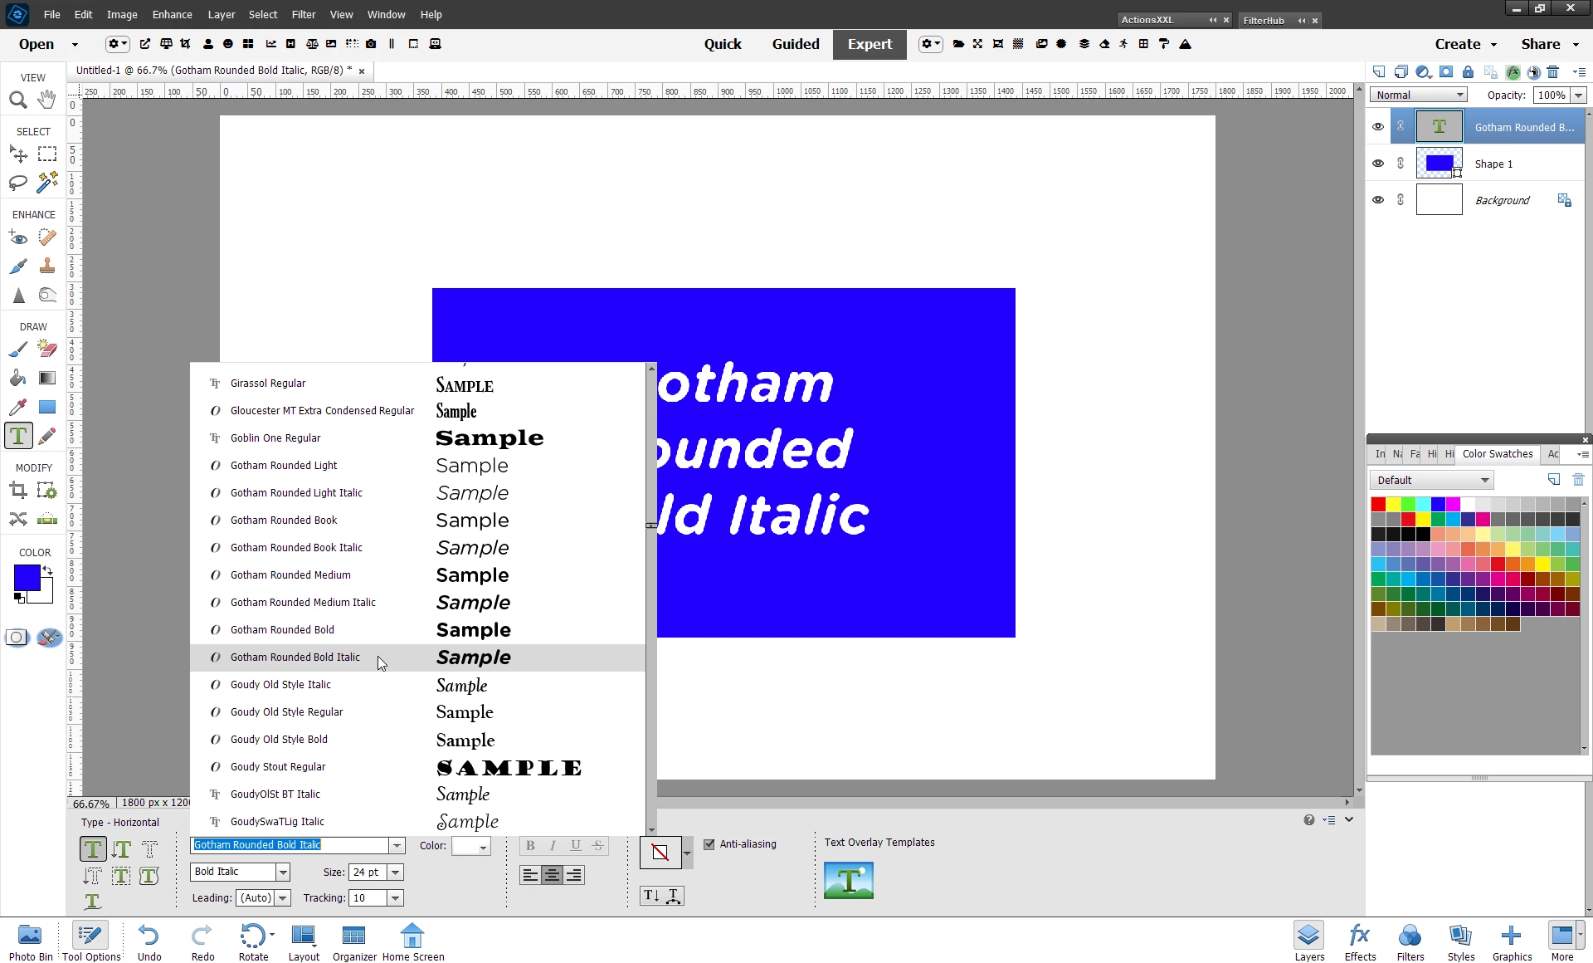Screen dimensions: 1593x963
Task: Switch to the Guided tab
Action: point(795,44)
